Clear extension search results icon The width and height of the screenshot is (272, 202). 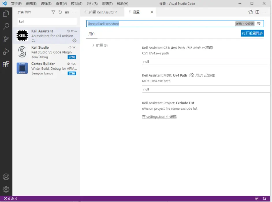point(67,12)
